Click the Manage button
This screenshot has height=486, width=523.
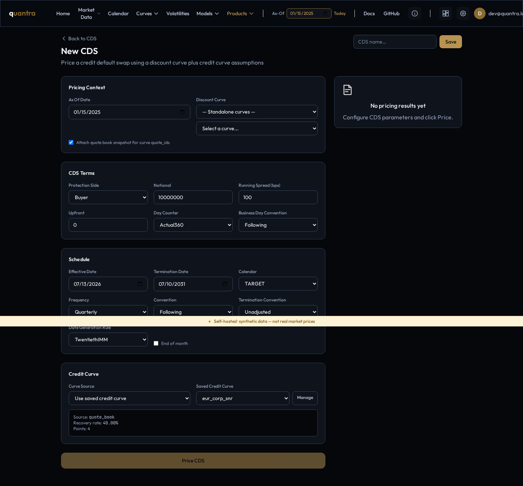(x=305, y=398)
